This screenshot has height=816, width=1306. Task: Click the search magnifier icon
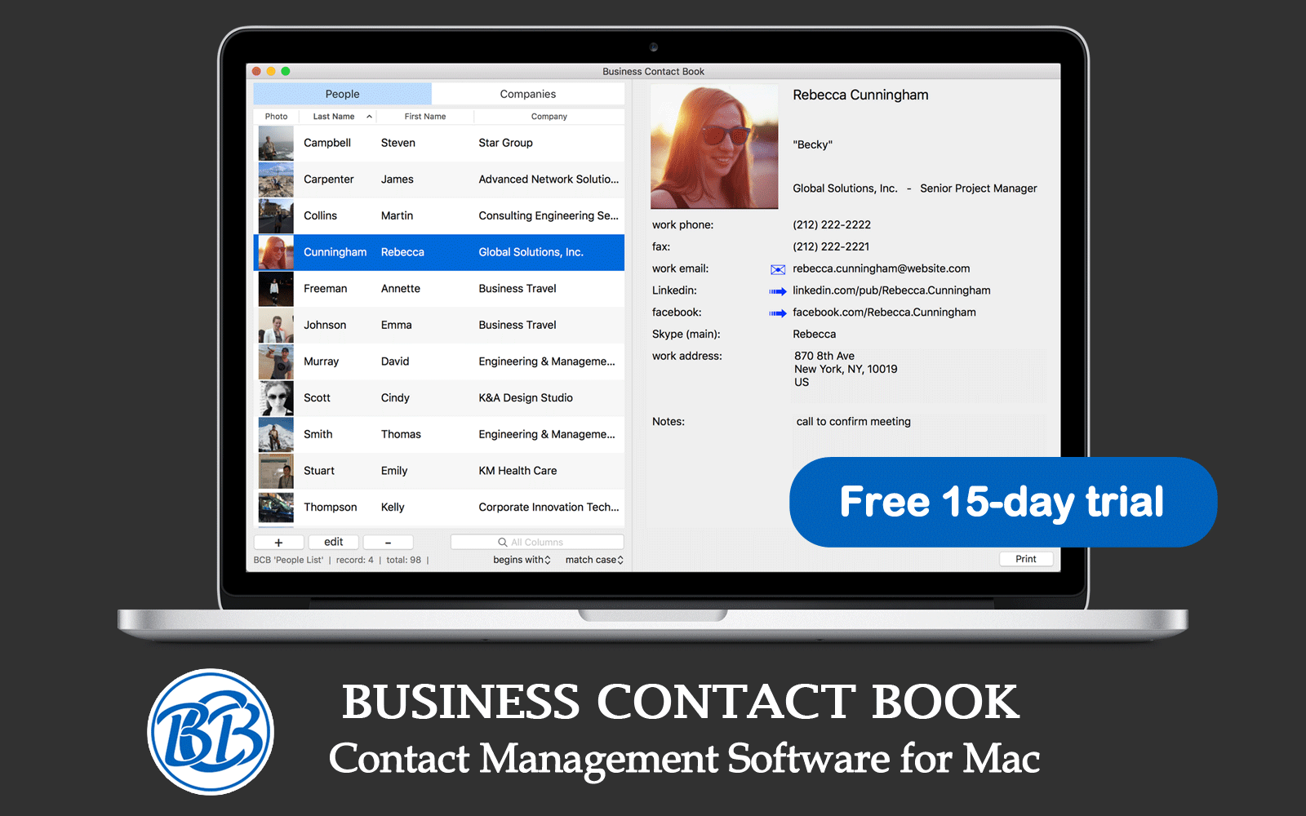pos(503,542)
